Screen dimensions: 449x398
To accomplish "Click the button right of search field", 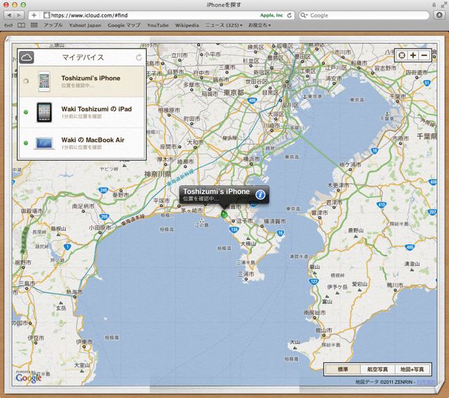I will pos(439,15).
